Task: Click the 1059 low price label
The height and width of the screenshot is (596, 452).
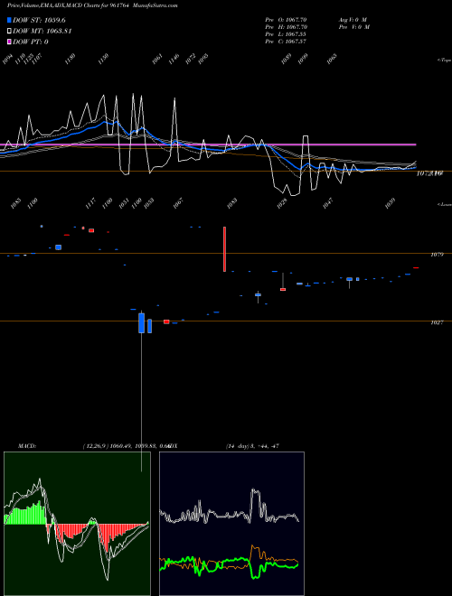Action: 390,203
